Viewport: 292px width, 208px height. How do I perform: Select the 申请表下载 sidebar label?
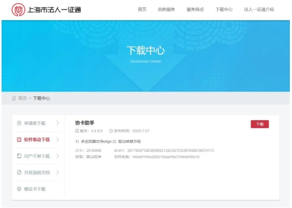coord(35,123)
